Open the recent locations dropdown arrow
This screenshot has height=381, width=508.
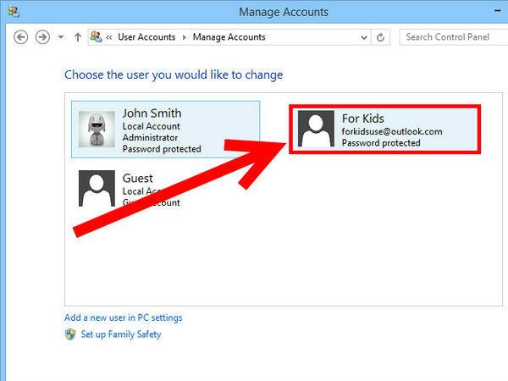(x=60, y=37)
